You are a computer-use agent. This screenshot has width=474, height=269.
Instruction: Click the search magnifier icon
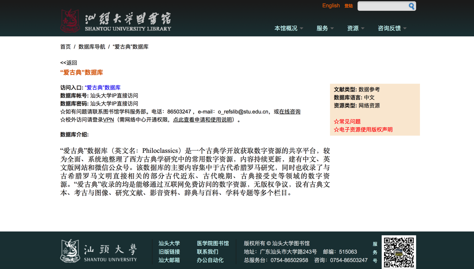point(411,6)
